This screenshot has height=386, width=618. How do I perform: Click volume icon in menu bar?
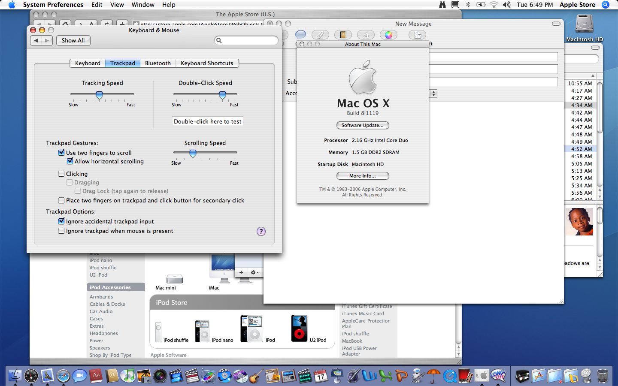coord(507,5)
